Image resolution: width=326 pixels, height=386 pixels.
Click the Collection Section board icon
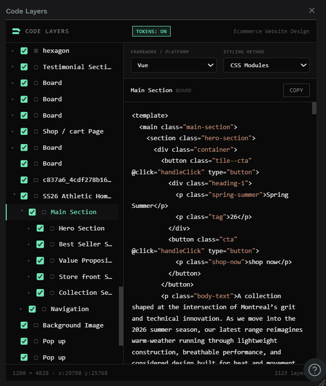pyautogui.click(x=52, y=293)
